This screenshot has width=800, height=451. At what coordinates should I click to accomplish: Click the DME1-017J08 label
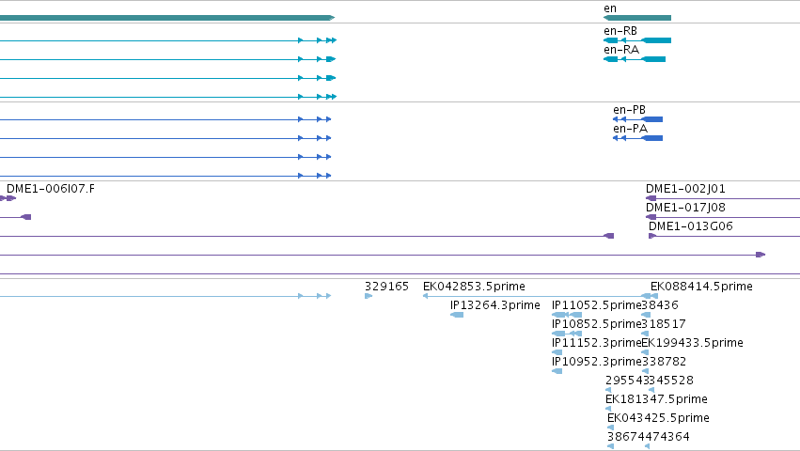685,208
